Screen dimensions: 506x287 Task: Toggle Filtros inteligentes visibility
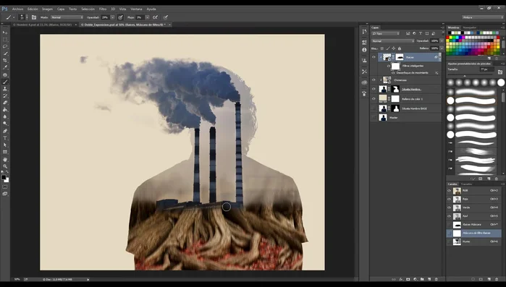click(389, 66)
